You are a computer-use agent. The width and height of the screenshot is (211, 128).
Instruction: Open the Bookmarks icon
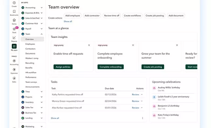14,11
